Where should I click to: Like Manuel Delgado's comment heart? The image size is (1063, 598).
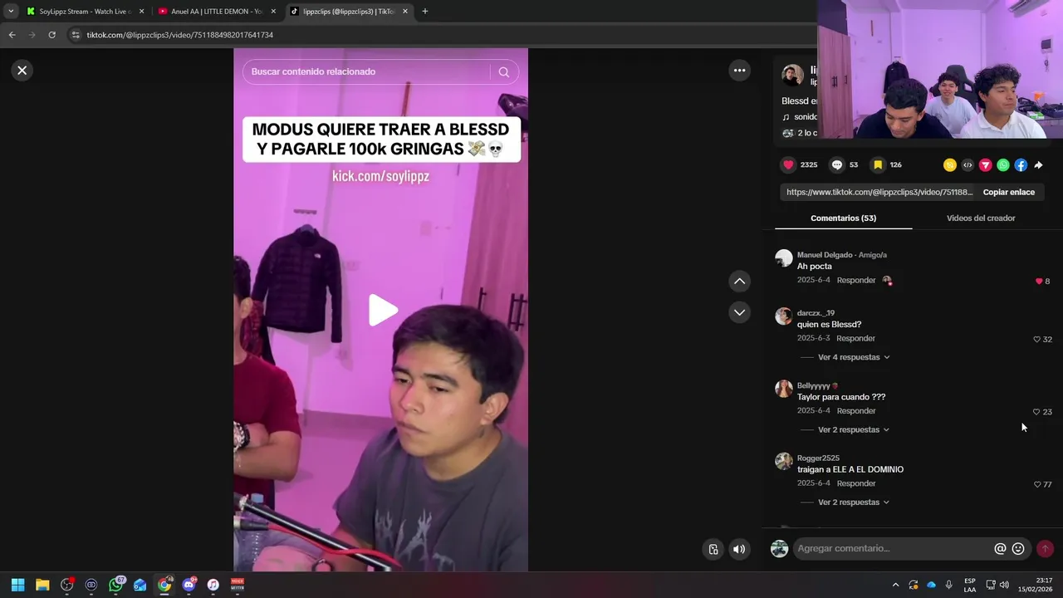(x=1039, y=282)
